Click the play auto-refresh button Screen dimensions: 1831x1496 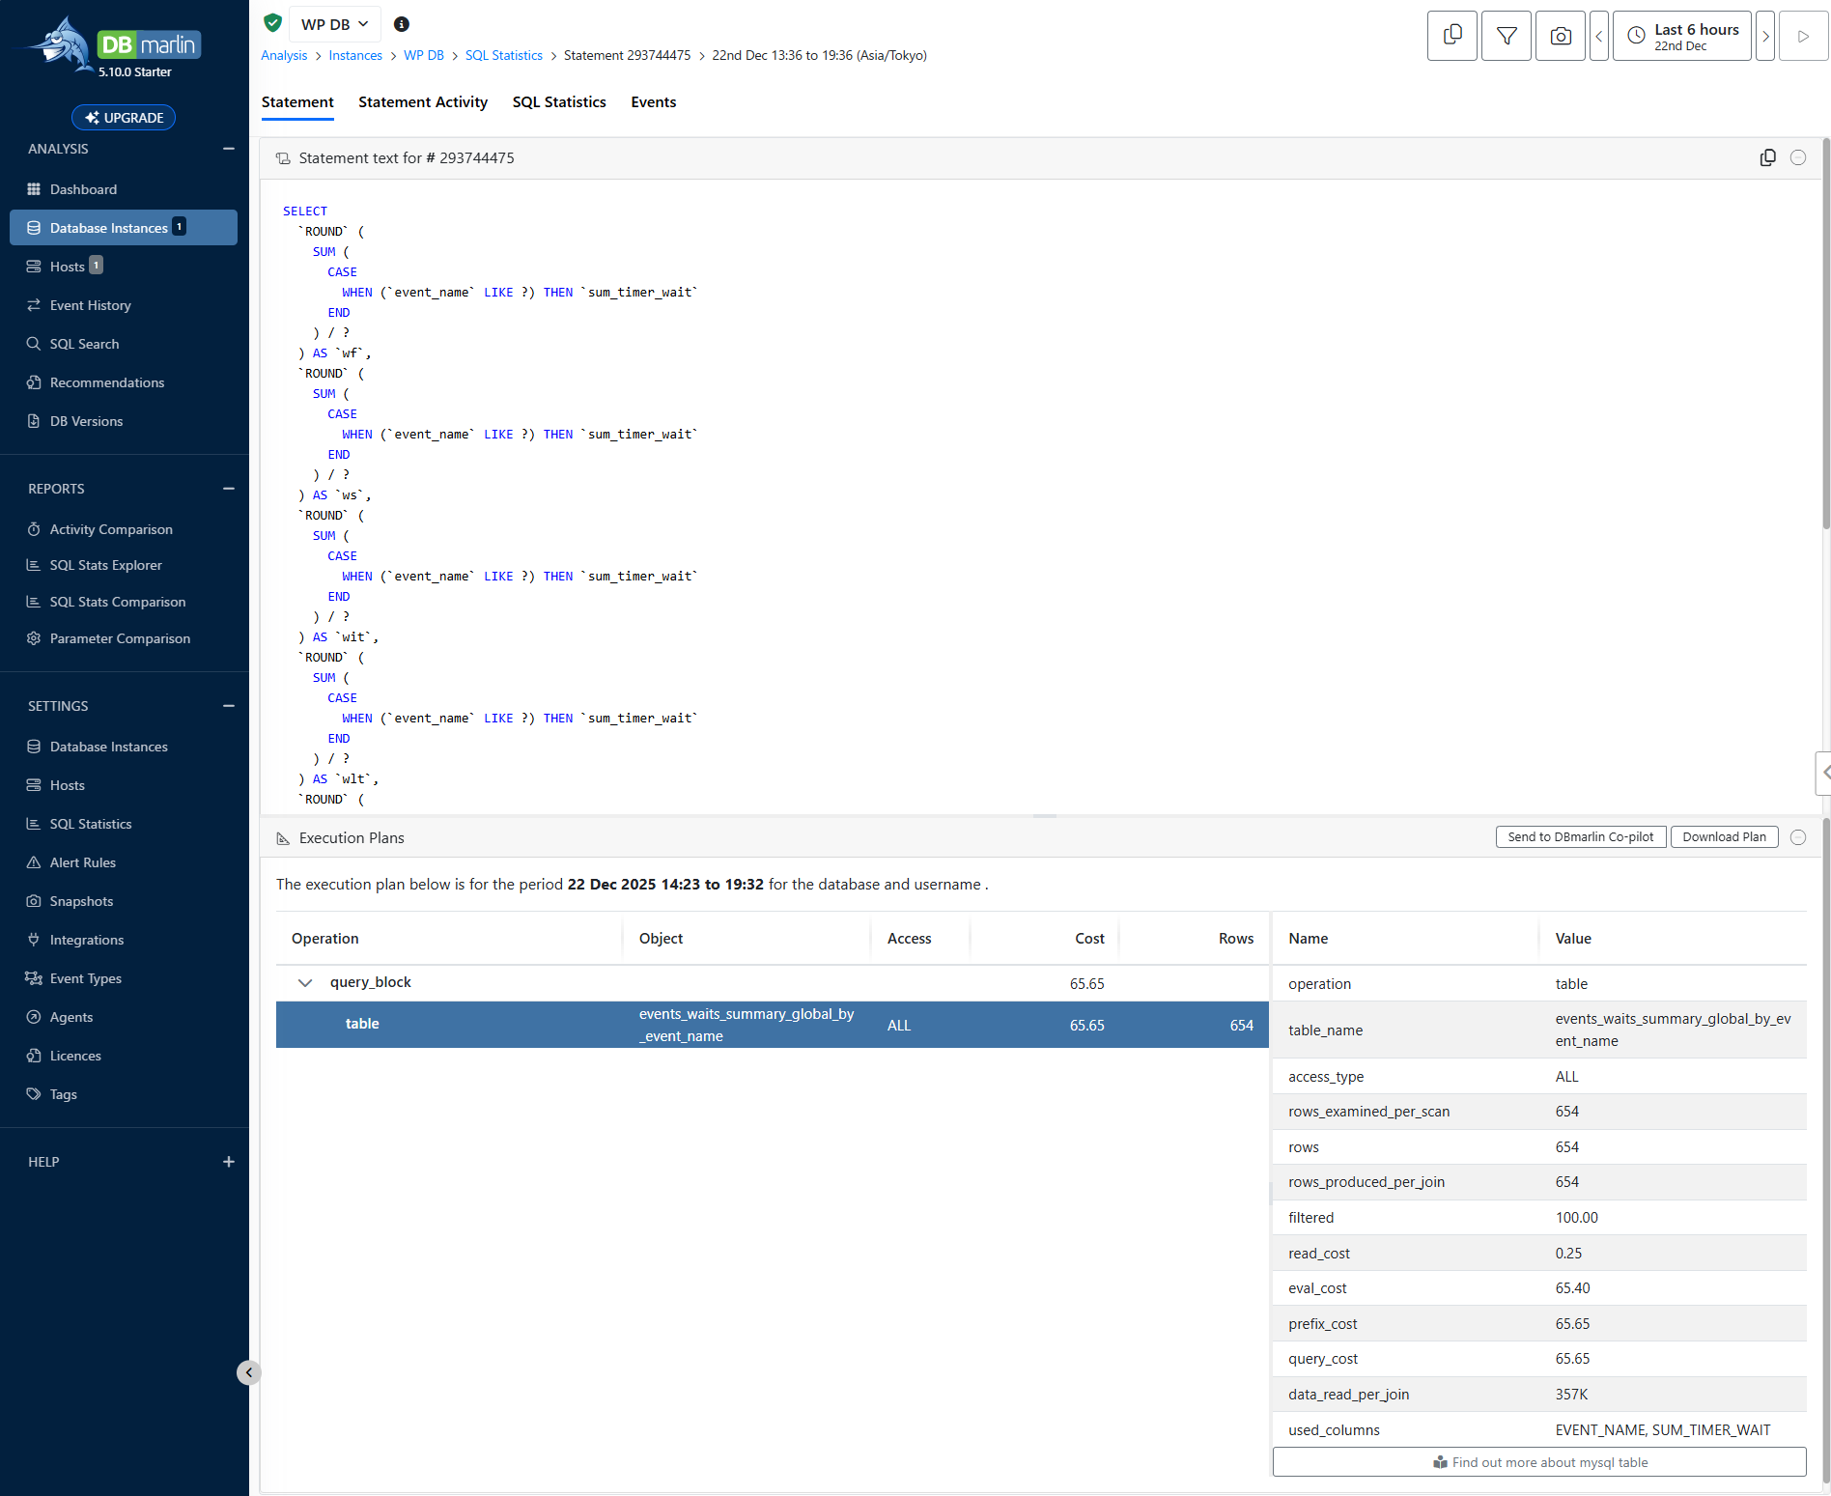(x=1803, y=36)
